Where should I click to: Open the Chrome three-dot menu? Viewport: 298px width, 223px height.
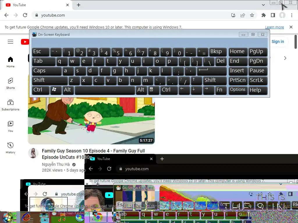[292, 15]
